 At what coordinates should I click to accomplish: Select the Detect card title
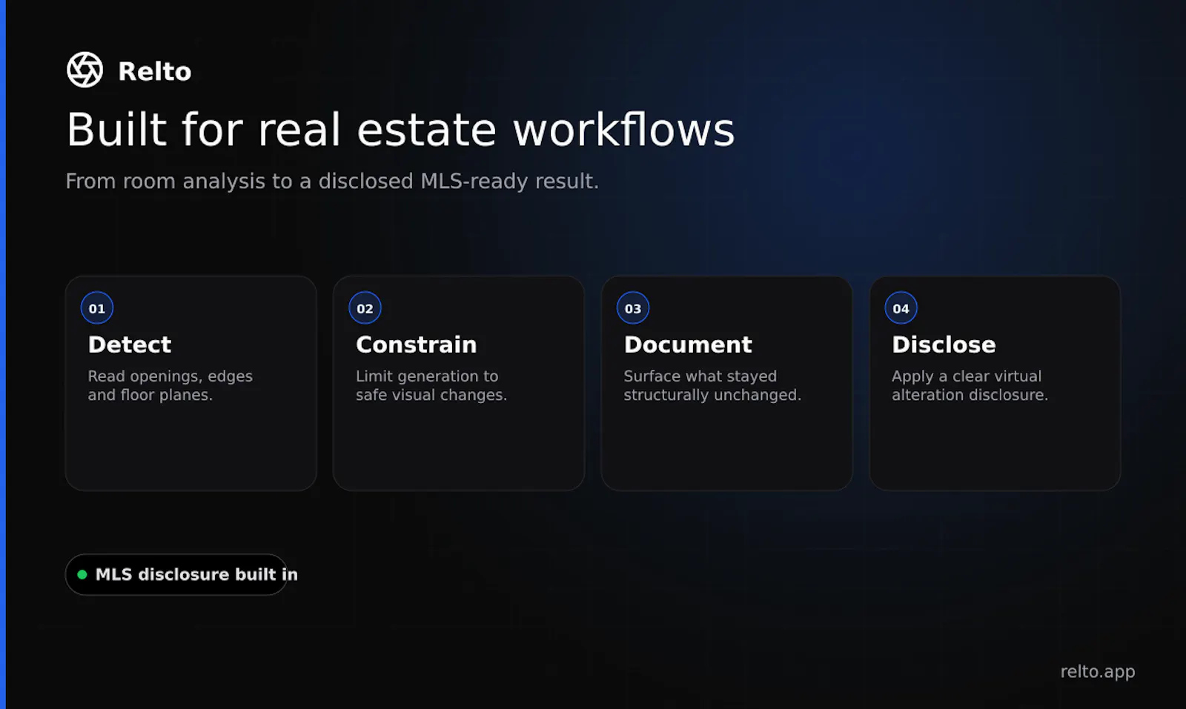click(130, 344)
